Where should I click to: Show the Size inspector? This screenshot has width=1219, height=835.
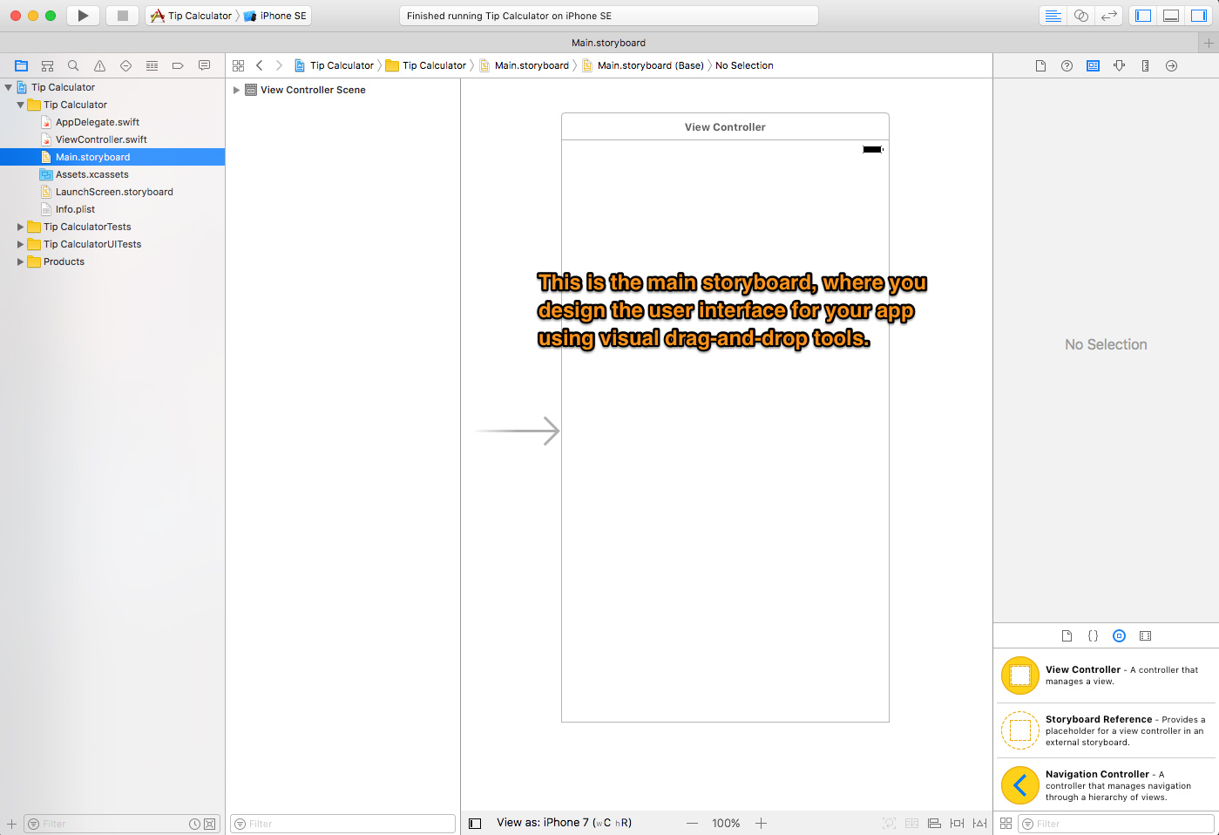point(1145,65)
